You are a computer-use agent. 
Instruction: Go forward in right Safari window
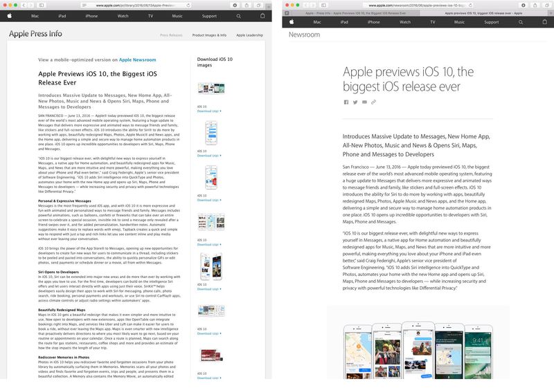click(x=313, y=6)
